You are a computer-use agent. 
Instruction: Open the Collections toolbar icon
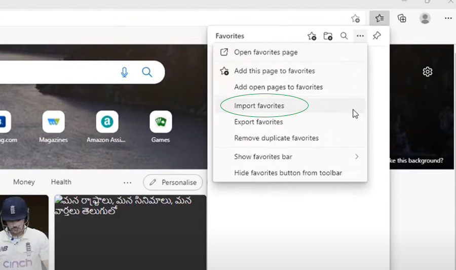point(402,18)
